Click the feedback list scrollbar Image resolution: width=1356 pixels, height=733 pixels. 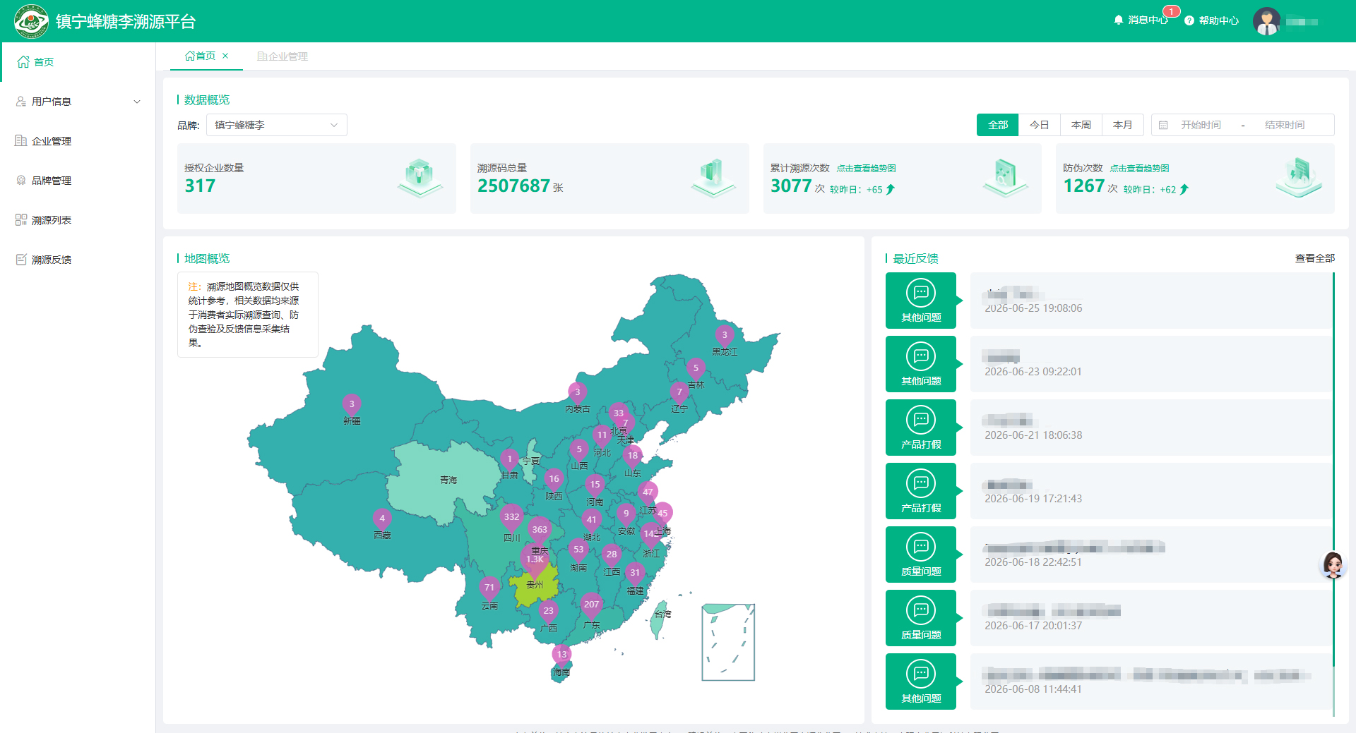coord(1333,469)
